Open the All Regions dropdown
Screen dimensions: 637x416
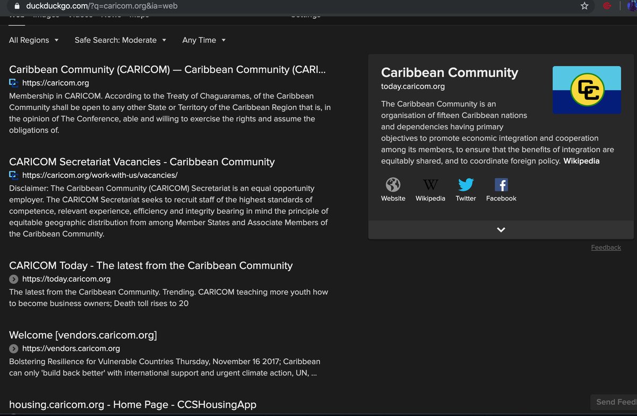34,40
